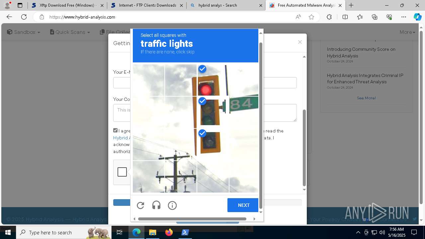View site information lock icon
Screen dimensions: 425x239
(42, 17)
